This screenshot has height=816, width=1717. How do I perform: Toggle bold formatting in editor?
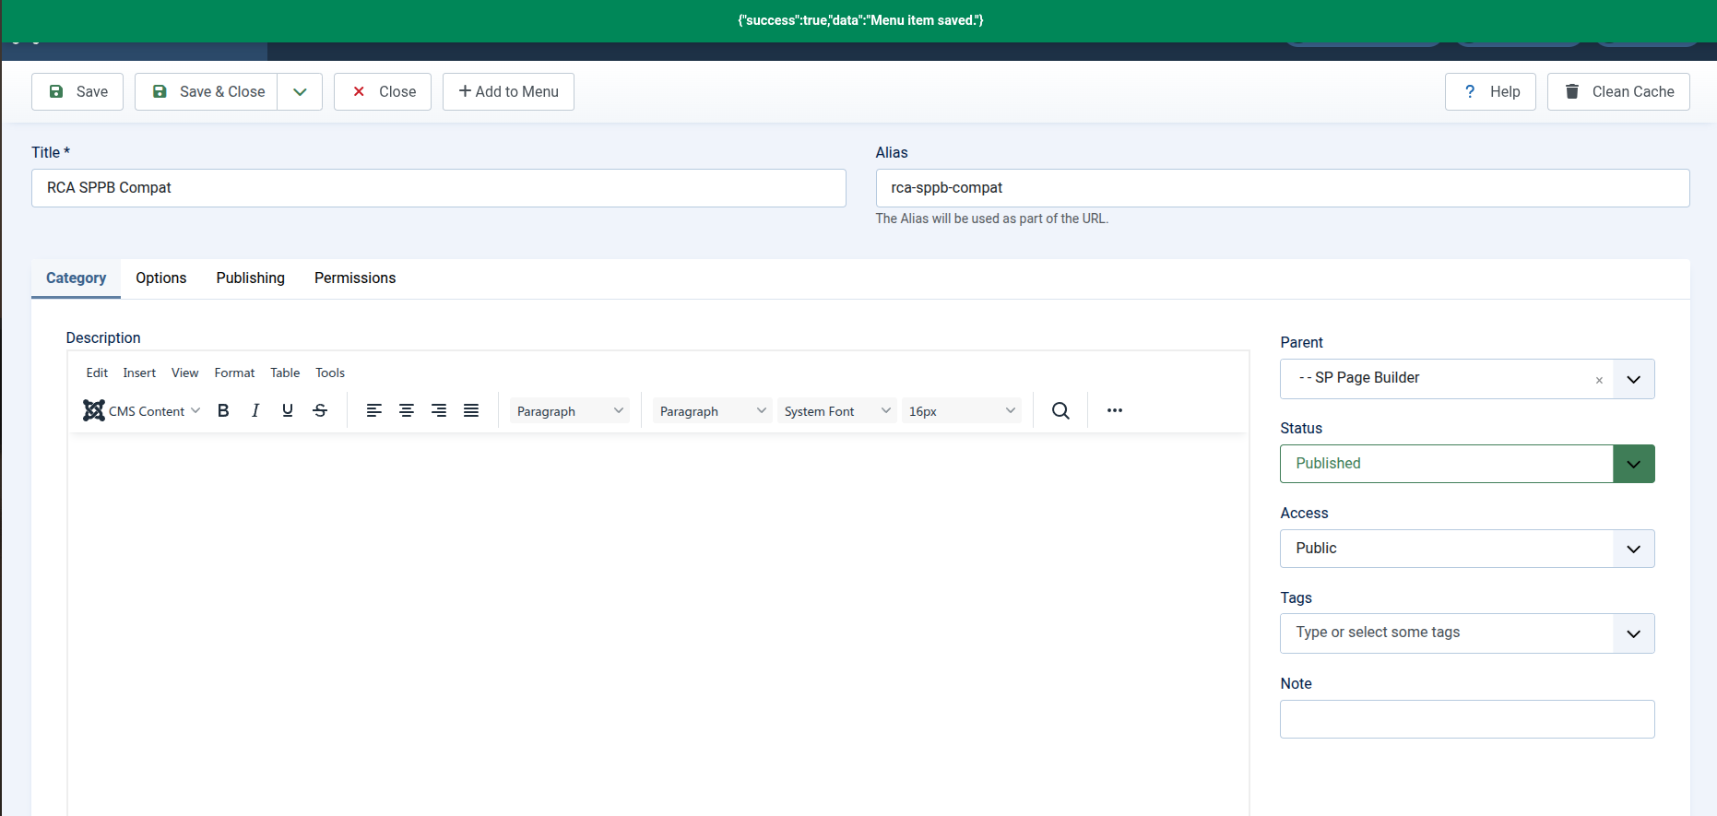pyautogui.click(x=223, y=410)
